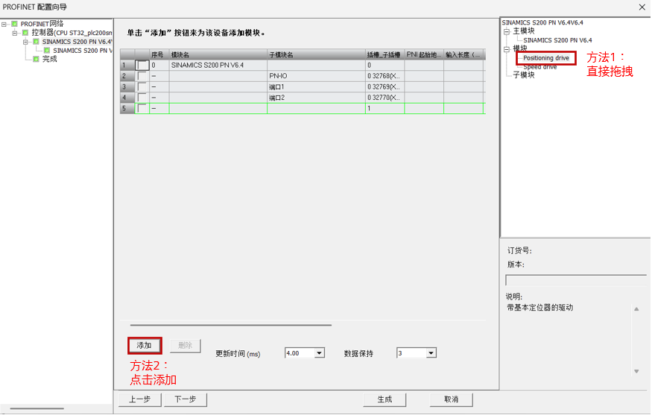This screenshot has width=652, height=415.
Task: Tick the checkbox in the PN-IO row
Action: click(x=142, y=76)
